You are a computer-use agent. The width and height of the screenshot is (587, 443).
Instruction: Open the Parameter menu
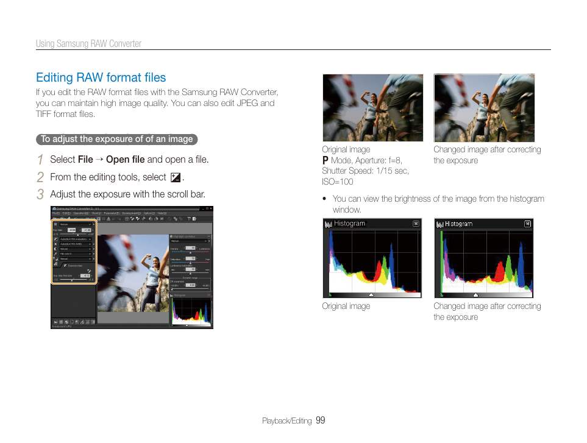112,213
